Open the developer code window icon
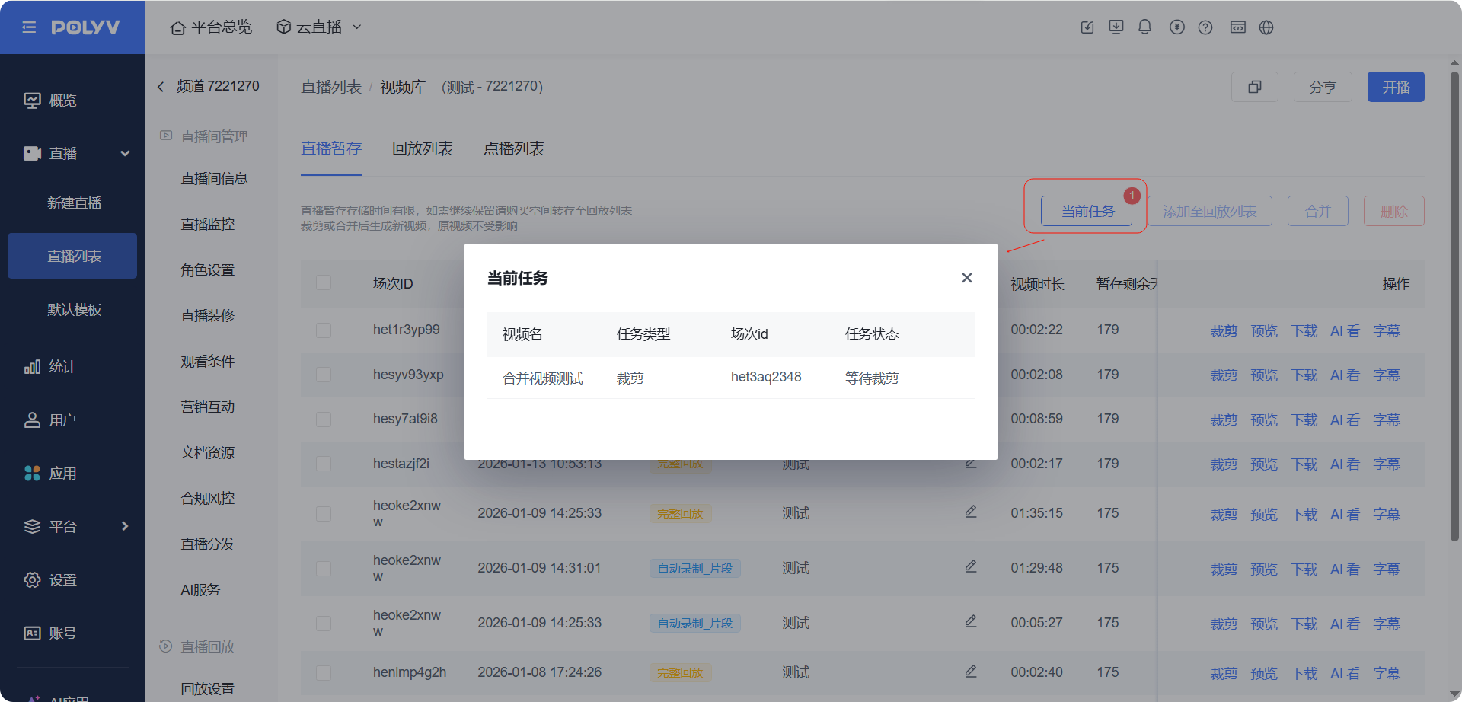The image size is (1462, 702). (x=1238, y=27)
